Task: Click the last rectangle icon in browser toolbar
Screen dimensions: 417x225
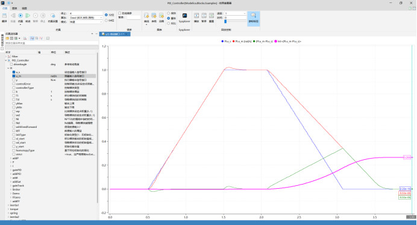Action: point(48,39)
